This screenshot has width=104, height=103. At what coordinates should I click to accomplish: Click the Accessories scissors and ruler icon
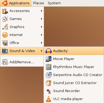point(5,11)
